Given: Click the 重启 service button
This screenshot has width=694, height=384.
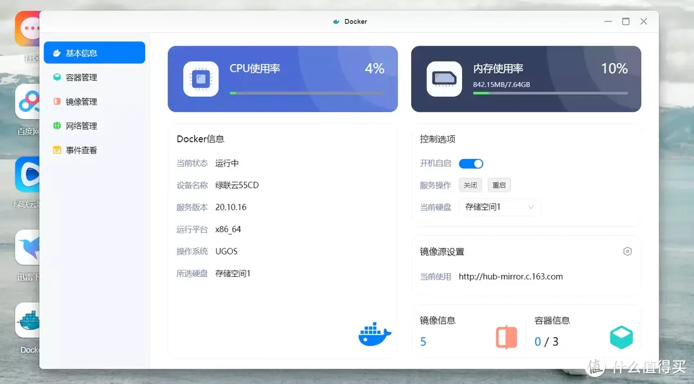Looking at the screenshot, I should pos(499,185).
